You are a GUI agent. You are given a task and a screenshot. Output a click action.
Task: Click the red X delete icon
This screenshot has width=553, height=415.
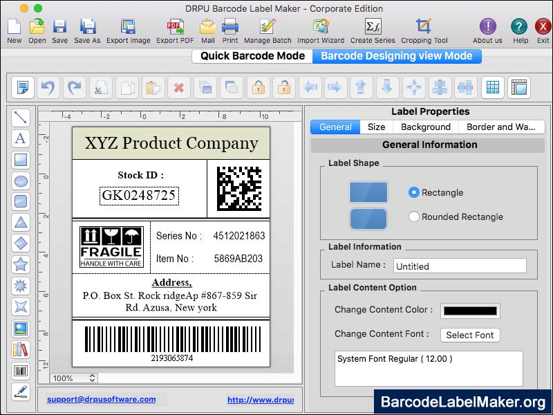point(179,87)
